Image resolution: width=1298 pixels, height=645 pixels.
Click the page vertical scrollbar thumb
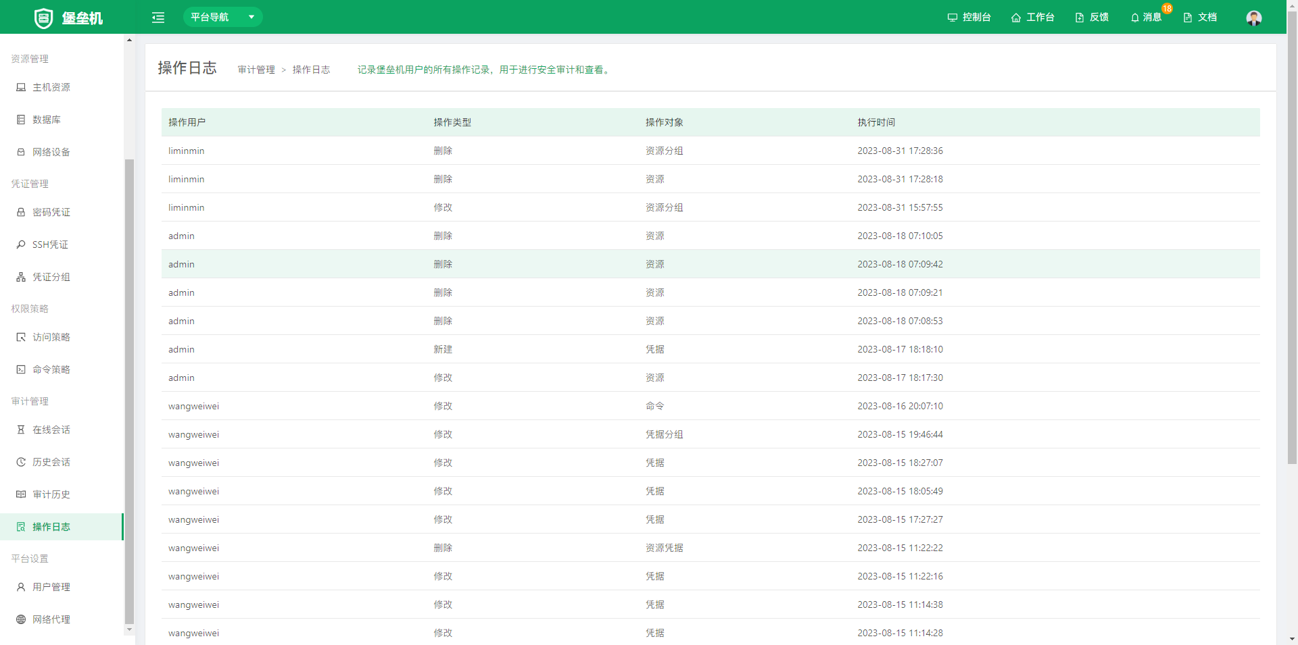pos(1292,237)
